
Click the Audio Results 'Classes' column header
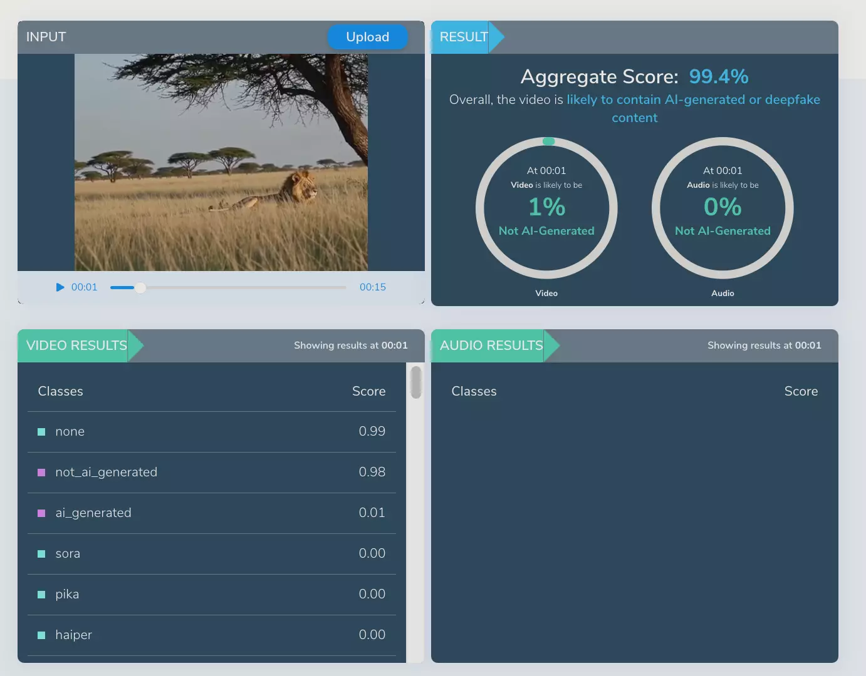pos(474,391)
